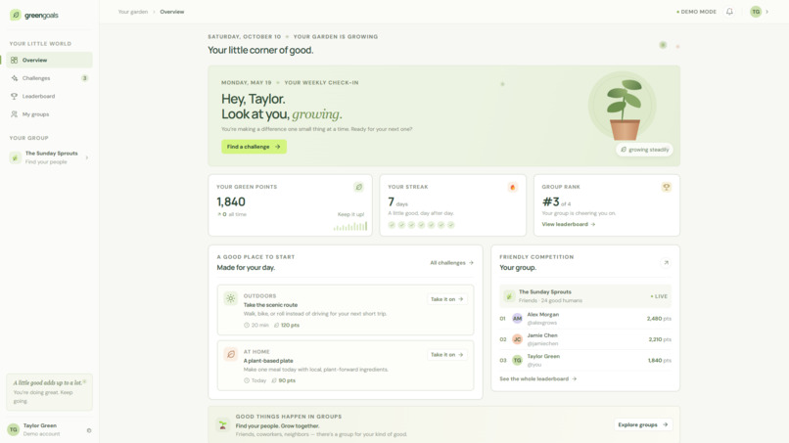Open the Your group expand arrow icon
789x443 pixels.
pos(666,262)
